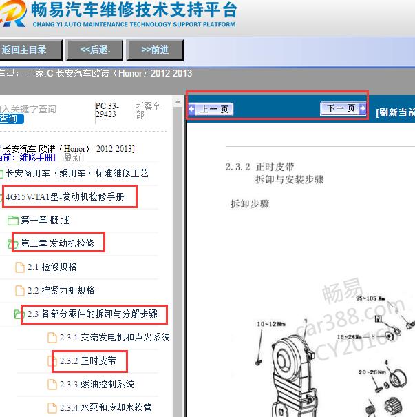Viewport: 415px width, 417px height.
Task: Click the blue 查询 search button
Action: click(x=11, y=119)
